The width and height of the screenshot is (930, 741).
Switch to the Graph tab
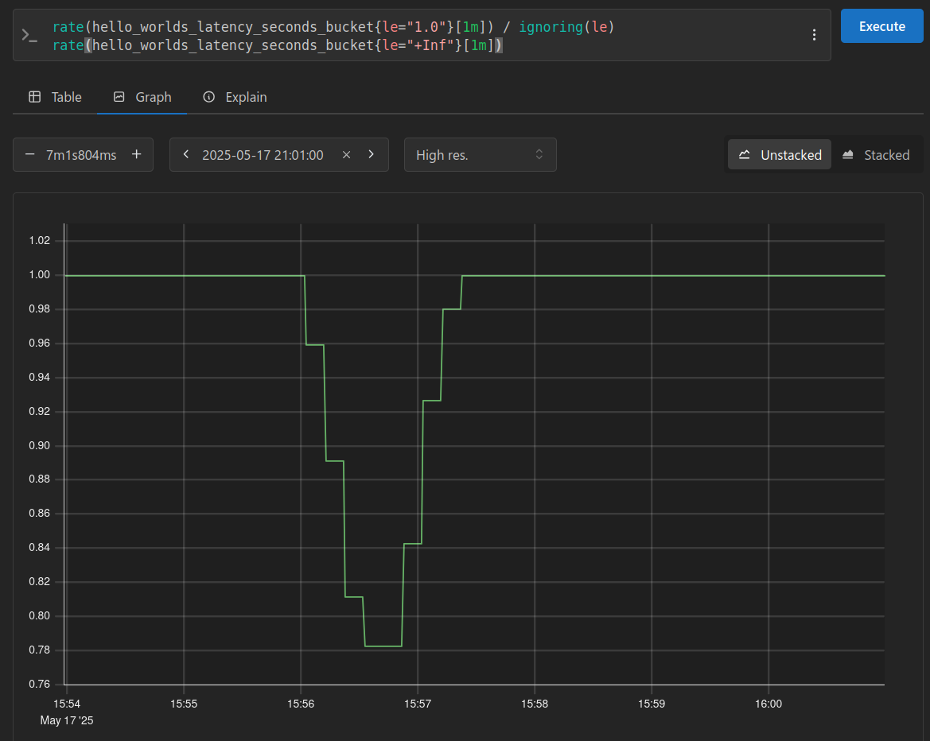point(142,97)
